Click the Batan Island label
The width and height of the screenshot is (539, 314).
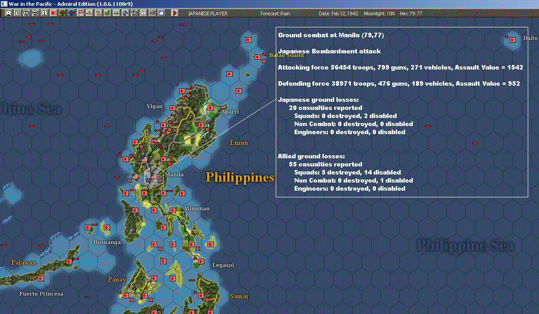coord(287,55)
